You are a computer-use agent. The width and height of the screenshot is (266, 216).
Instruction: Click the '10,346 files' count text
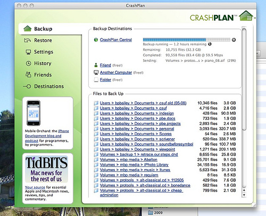point(207,103)
